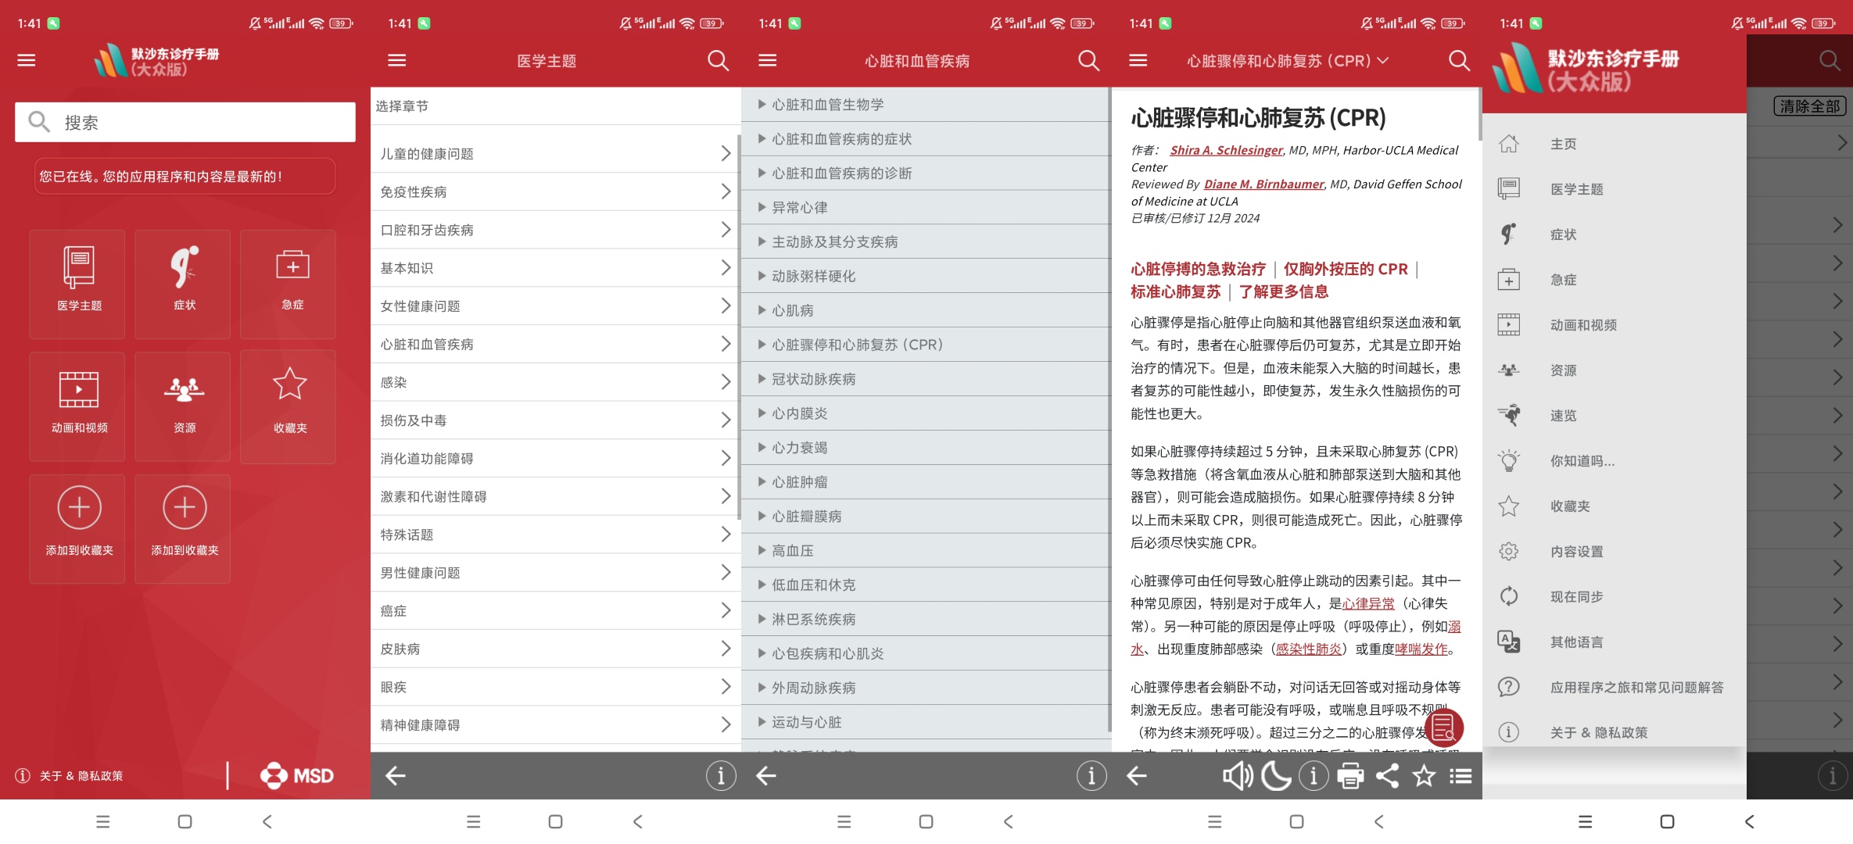Tap first 添加到收藏夹 plus tile
The height and width of the screenshot is (844, 1853).
click(x=79, y=528)
